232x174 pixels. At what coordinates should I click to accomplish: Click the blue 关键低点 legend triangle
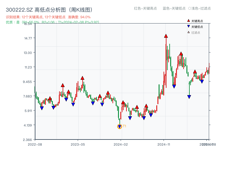coord(188,26)
